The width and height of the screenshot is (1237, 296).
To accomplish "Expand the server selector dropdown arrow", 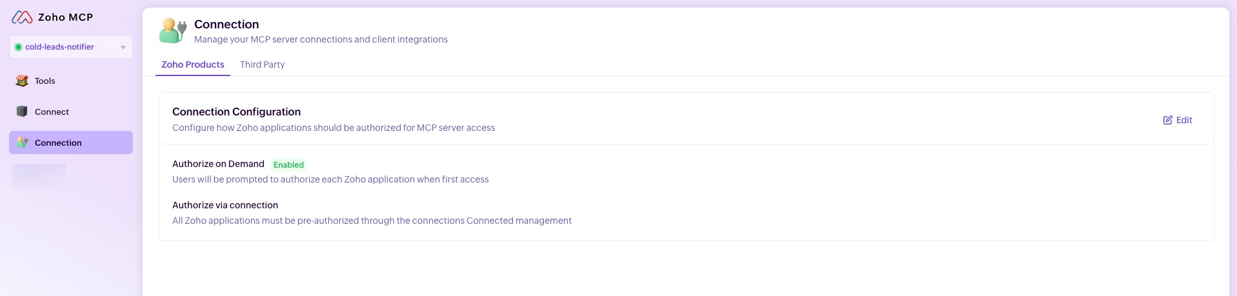I will coord(123,47).
